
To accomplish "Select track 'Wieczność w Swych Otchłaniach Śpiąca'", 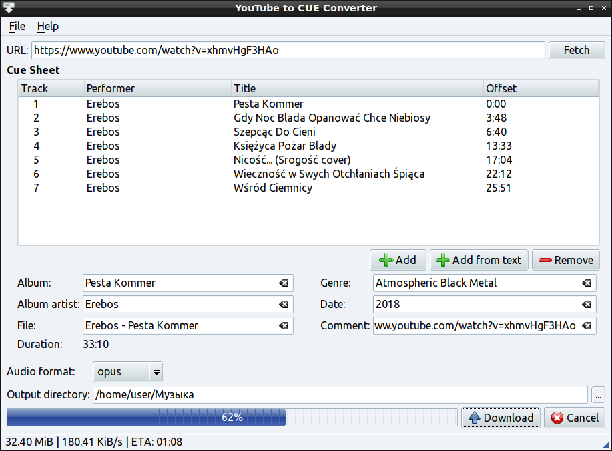I will (x=308, y=174).
